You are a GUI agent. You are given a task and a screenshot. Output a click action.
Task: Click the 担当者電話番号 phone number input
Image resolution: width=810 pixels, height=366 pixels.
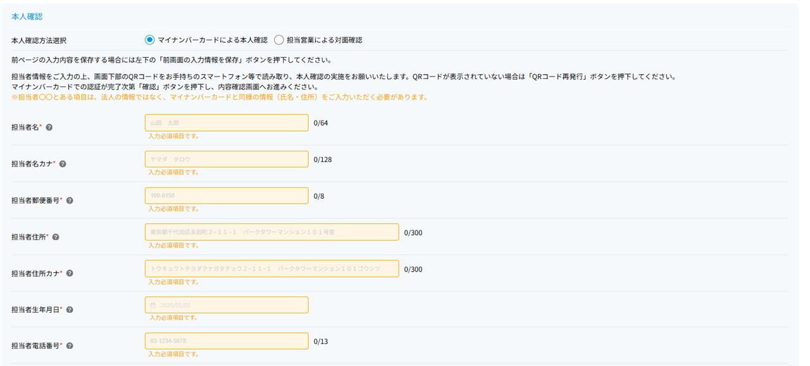[227, 341]
